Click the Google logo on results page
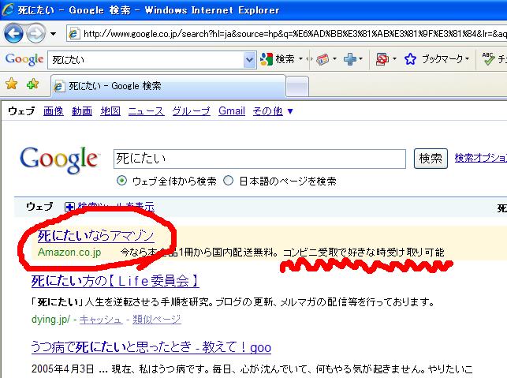507x378 pixels. pyautogui.click(x=59, y=159)
